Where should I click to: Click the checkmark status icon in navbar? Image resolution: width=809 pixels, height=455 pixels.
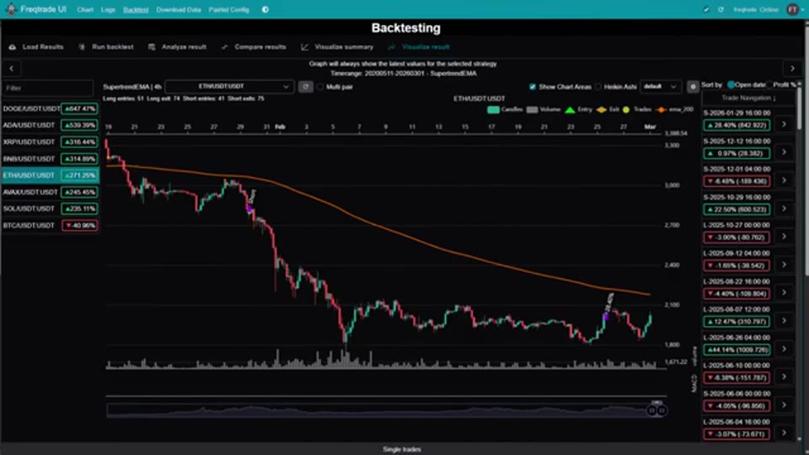pos(706,9)
